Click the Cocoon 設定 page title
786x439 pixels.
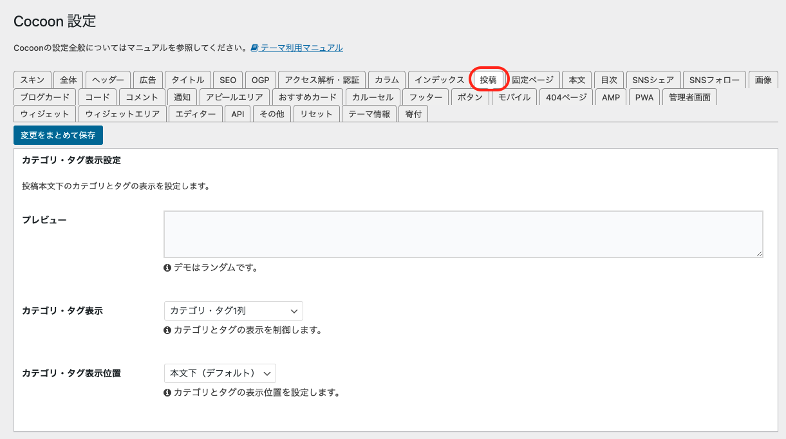coord(55,21)
